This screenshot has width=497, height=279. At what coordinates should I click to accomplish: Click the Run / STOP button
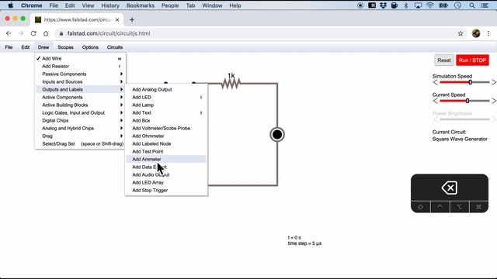click(x=472, y=60)
